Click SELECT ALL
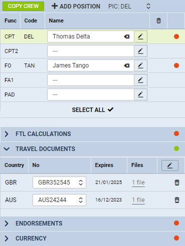This screenshot has height=246, width=185. 93,110
